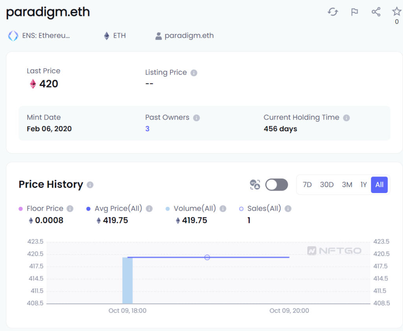The height and width of the screenshot is (331, 403).
Task: Click the Oct 09, 20:00 axis label
Action: (289, 311)
